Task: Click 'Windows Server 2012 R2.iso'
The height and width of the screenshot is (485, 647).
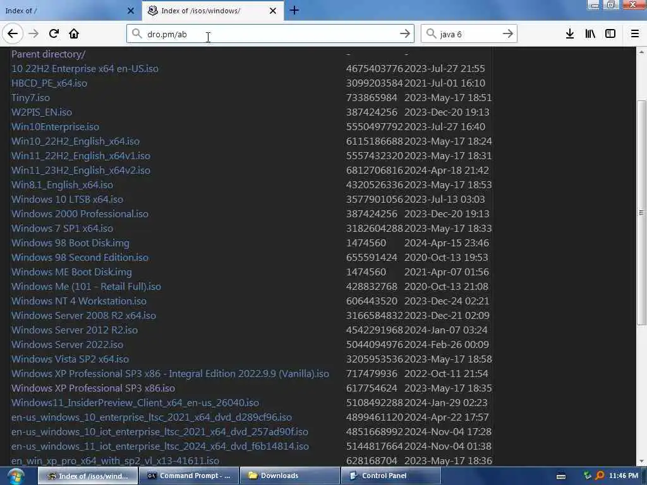Action: [75, 330]
